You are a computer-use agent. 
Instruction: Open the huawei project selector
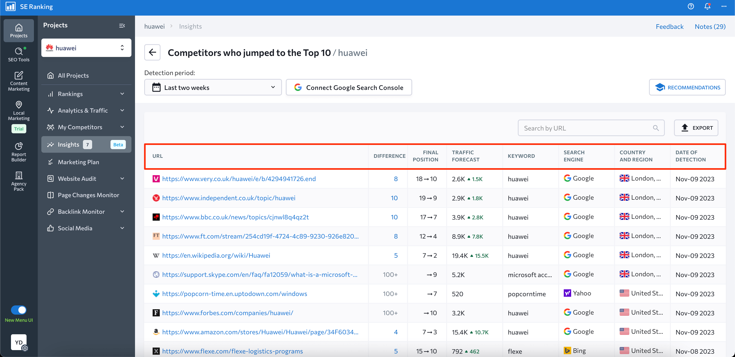pyautogui.click(x=86, y=48)
